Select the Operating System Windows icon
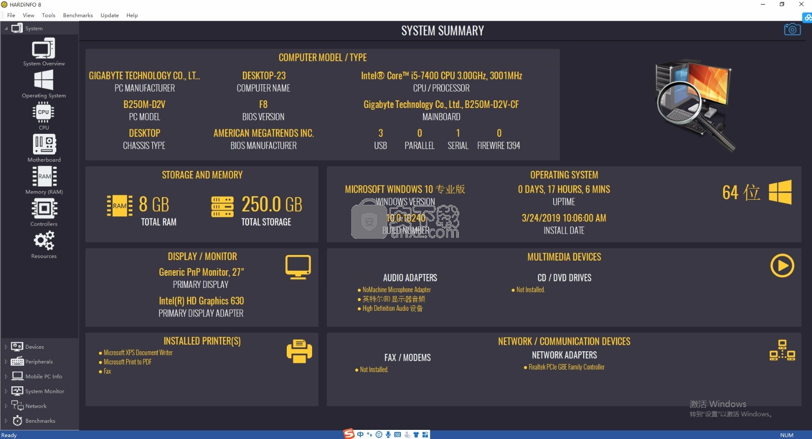 point(44,80)
